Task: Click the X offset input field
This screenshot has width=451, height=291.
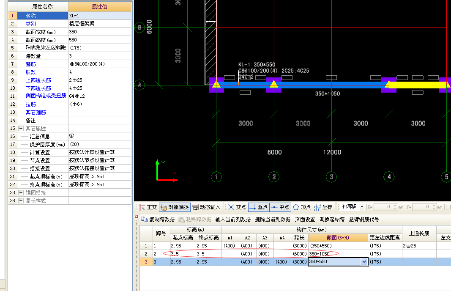Action: pos(383,207)
